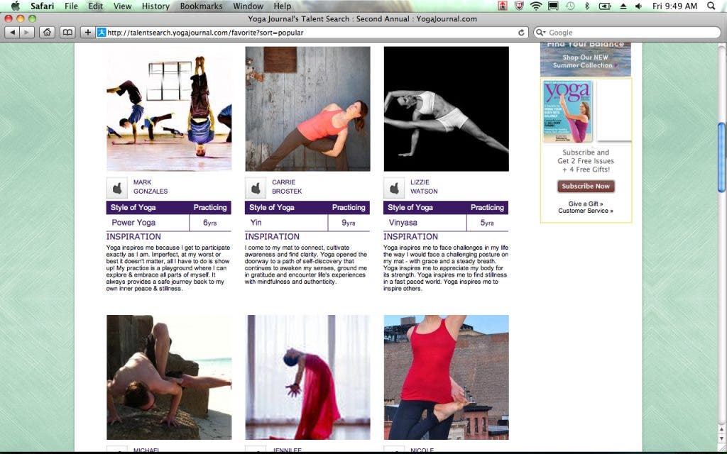This screenshot has width=727, height=454.
Task: Add bookmark using the plus button
Action: [87, 33]
